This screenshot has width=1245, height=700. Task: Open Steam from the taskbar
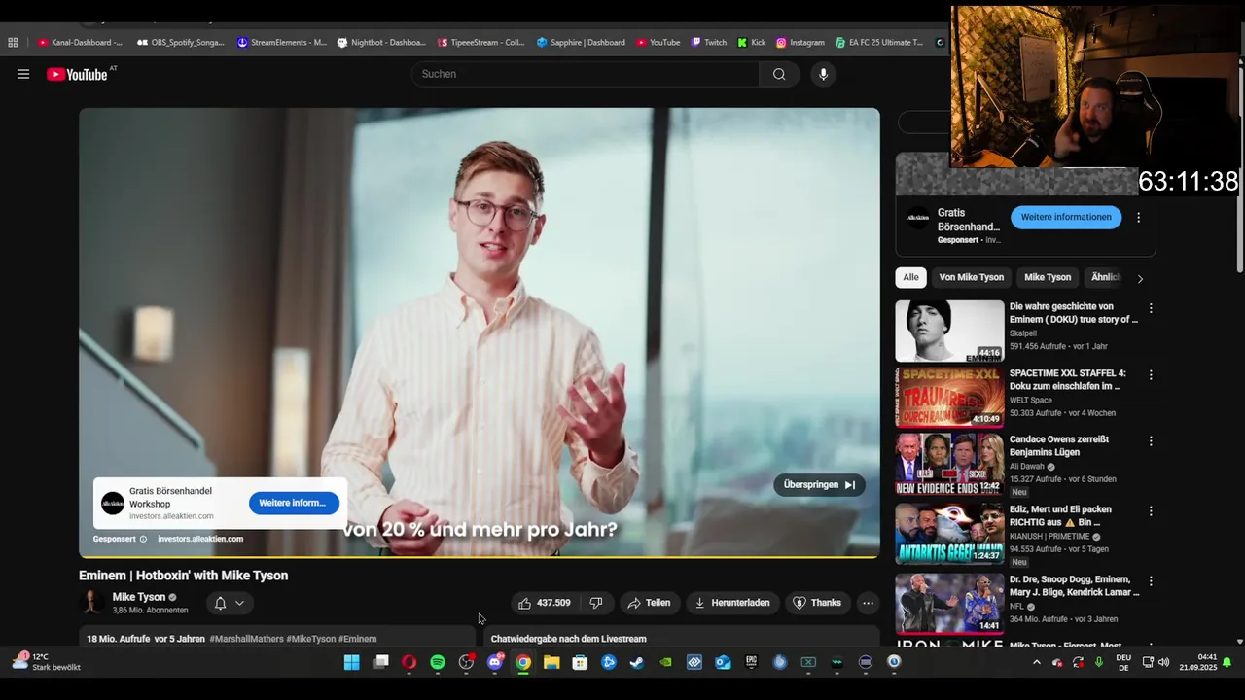click(637, 662)
